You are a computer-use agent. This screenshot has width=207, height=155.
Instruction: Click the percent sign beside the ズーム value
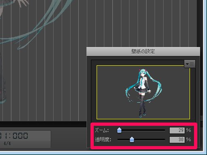click(189, 130)
